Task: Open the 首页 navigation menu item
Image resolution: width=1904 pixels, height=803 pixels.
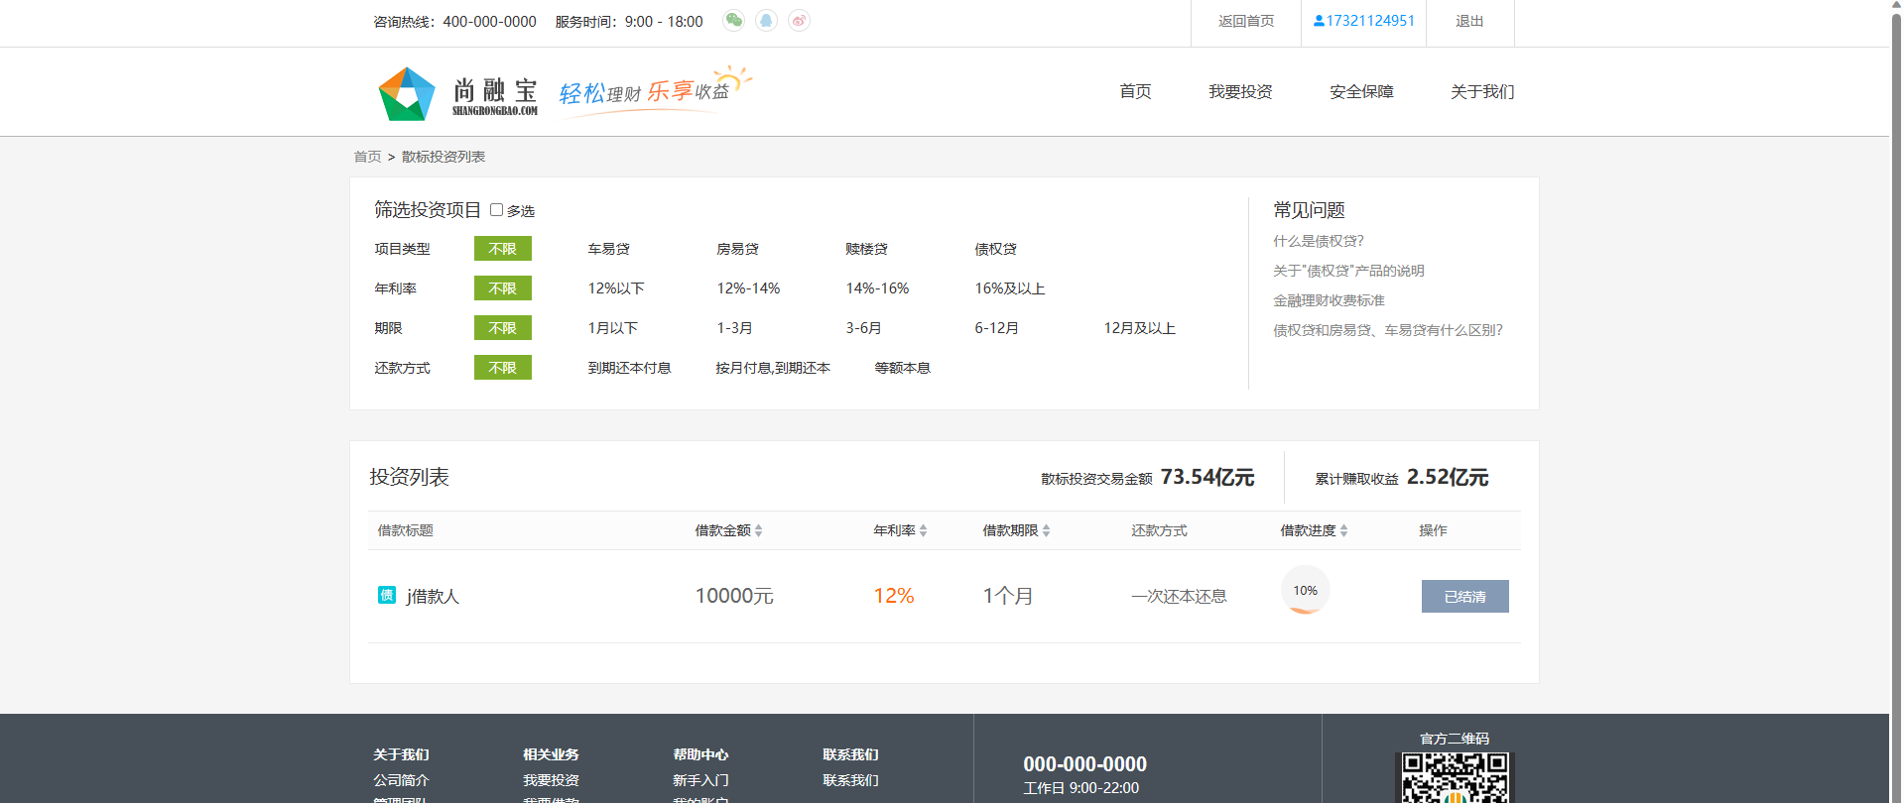Action: pos(1135,91)
